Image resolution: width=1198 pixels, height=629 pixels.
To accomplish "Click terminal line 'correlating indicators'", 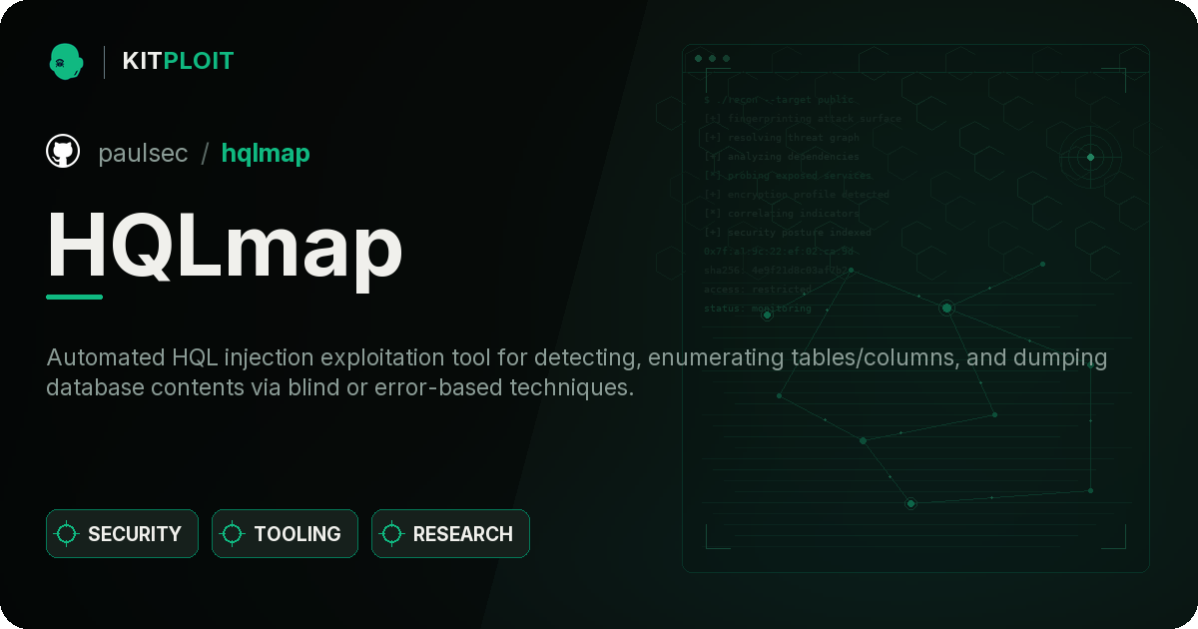I will tap(782, 214).
